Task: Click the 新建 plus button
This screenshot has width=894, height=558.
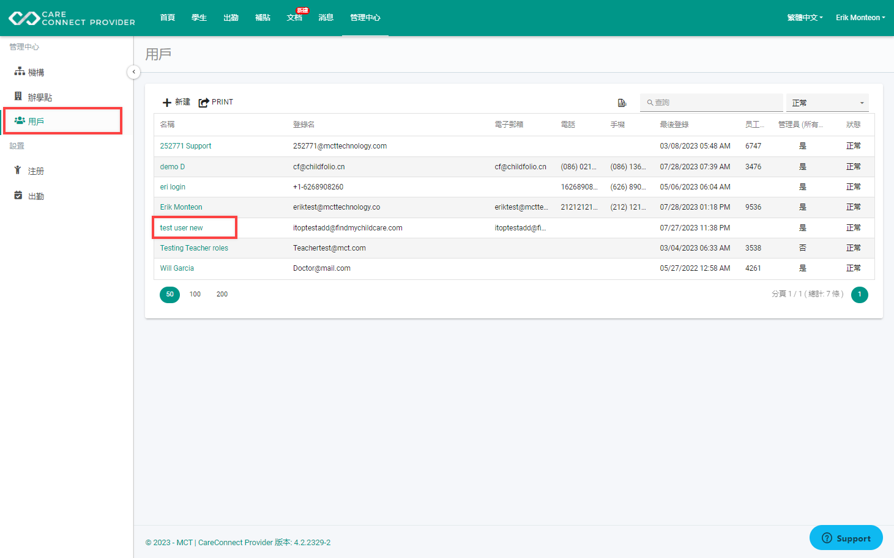Action: (x=176, y=102)
